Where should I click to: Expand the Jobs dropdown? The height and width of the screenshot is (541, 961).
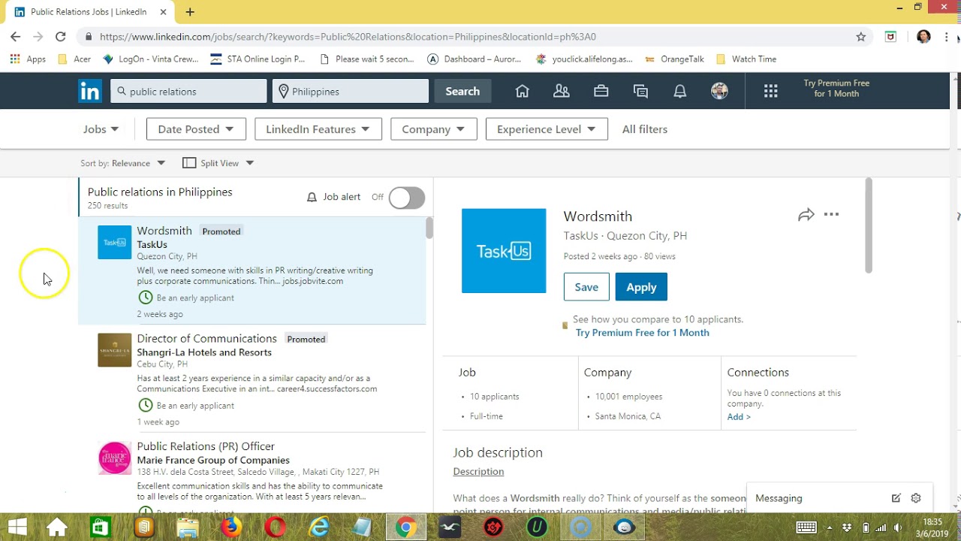(x=101, y=129)
